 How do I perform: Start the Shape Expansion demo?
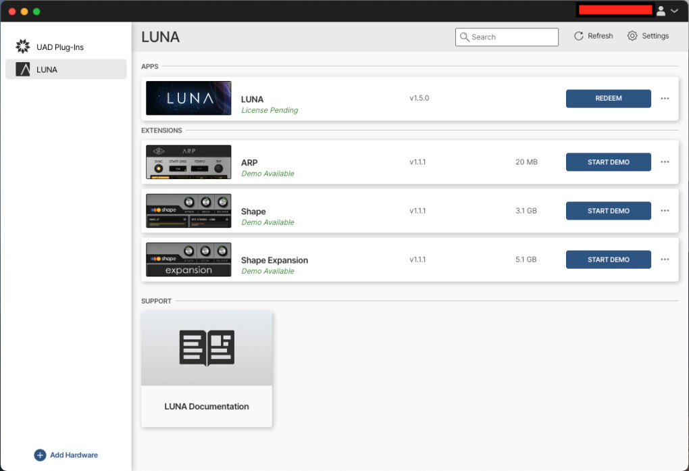pyautogui.click(x=608, y=260)
